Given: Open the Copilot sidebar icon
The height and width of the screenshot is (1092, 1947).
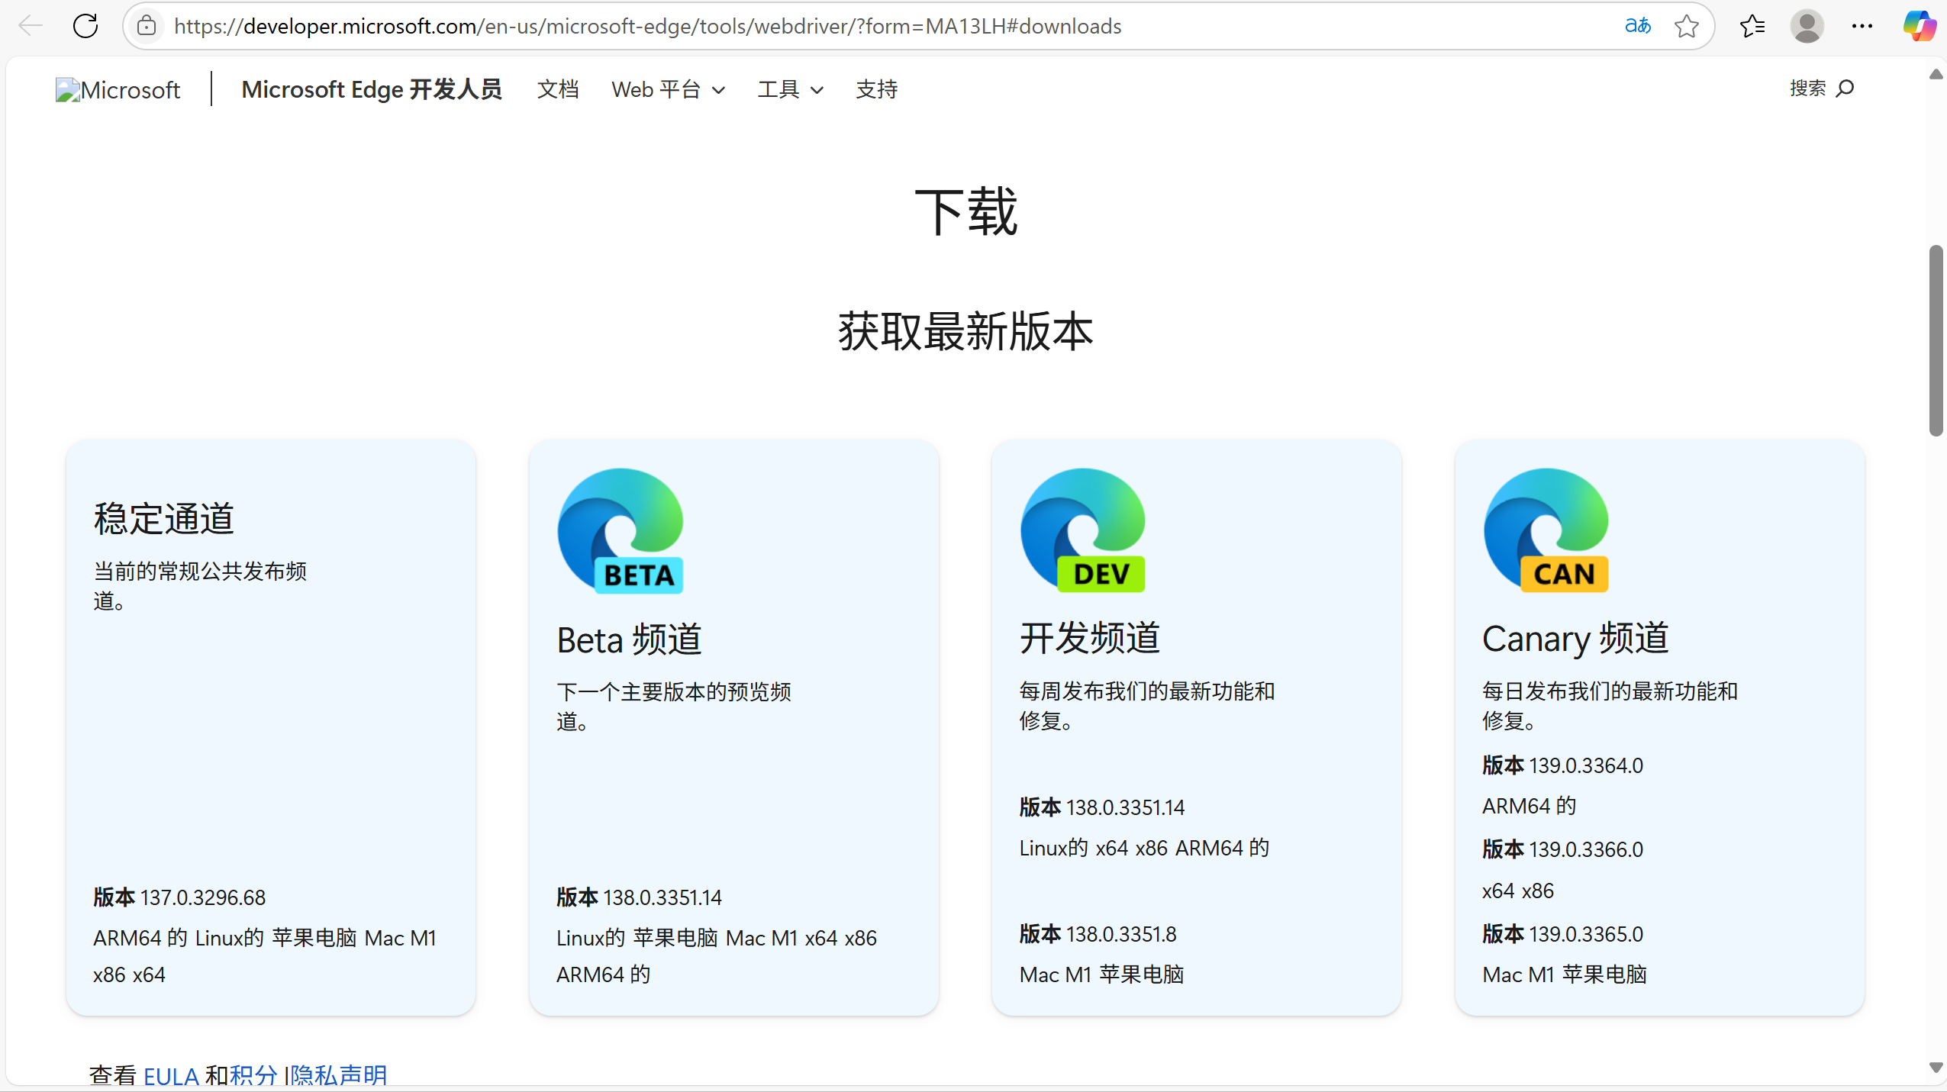Looking at the screenshot, I should click(x=1918, y=26).
